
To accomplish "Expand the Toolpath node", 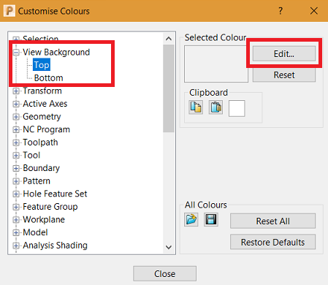I will (16, 142).
